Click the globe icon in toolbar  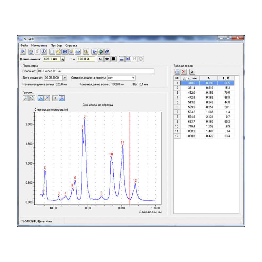[x=101, y=51]
